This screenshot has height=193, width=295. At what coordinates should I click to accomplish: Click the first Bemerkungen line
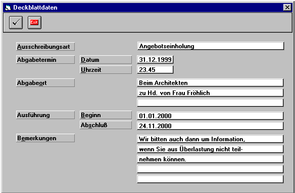[210, 139]
